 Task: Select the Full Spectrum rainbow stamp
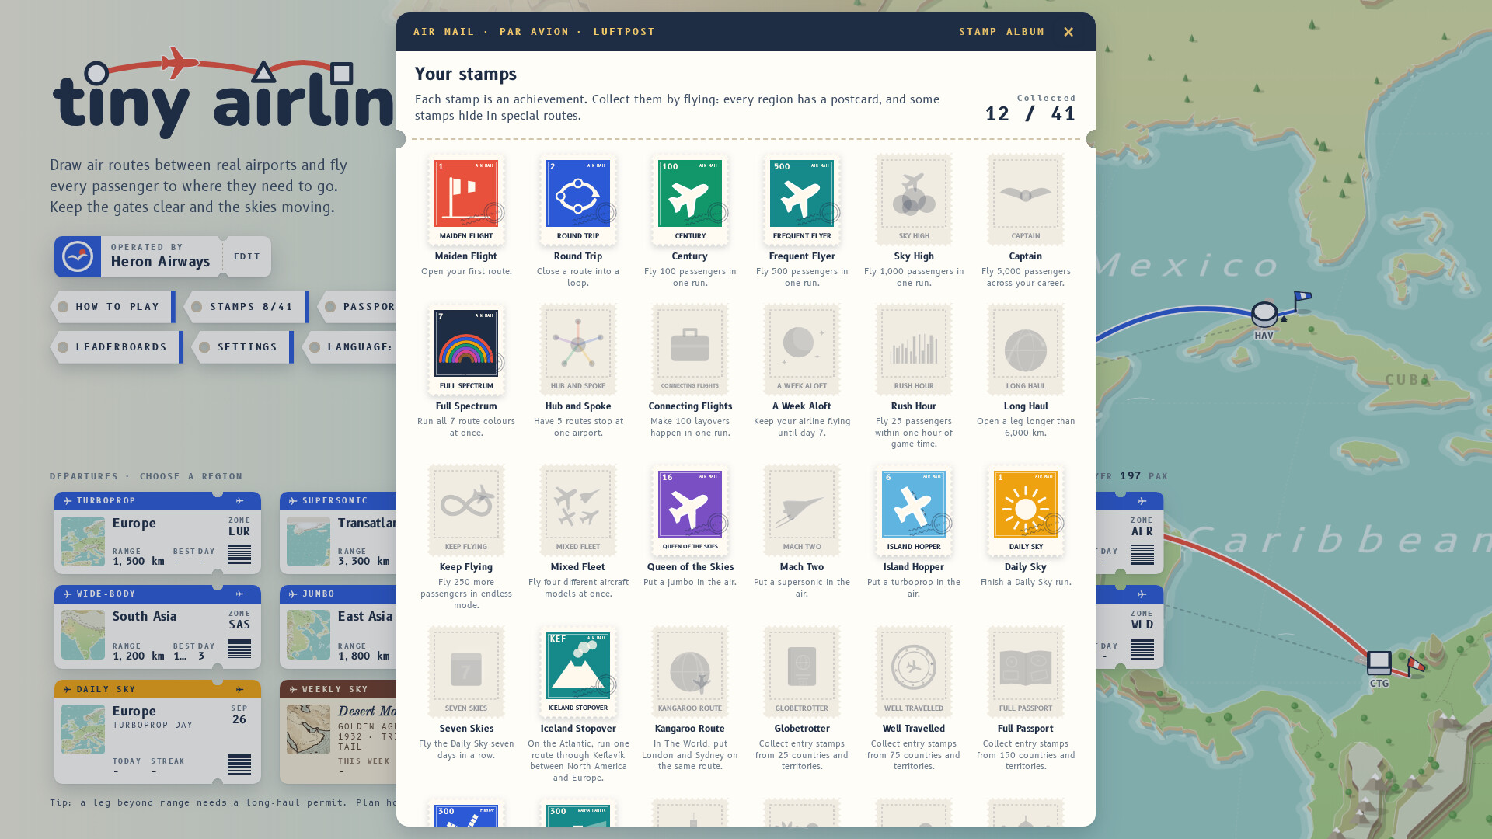click(466, 350)
